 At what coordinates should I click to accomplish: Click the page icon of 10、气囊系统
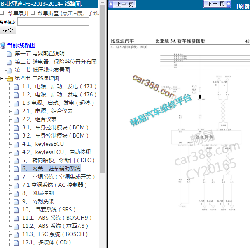click(16, 210)
